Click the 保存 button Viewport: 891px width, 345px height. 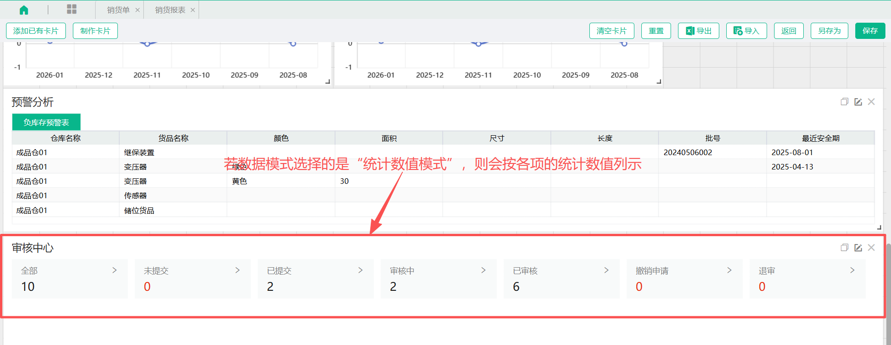tap(870, 31)
